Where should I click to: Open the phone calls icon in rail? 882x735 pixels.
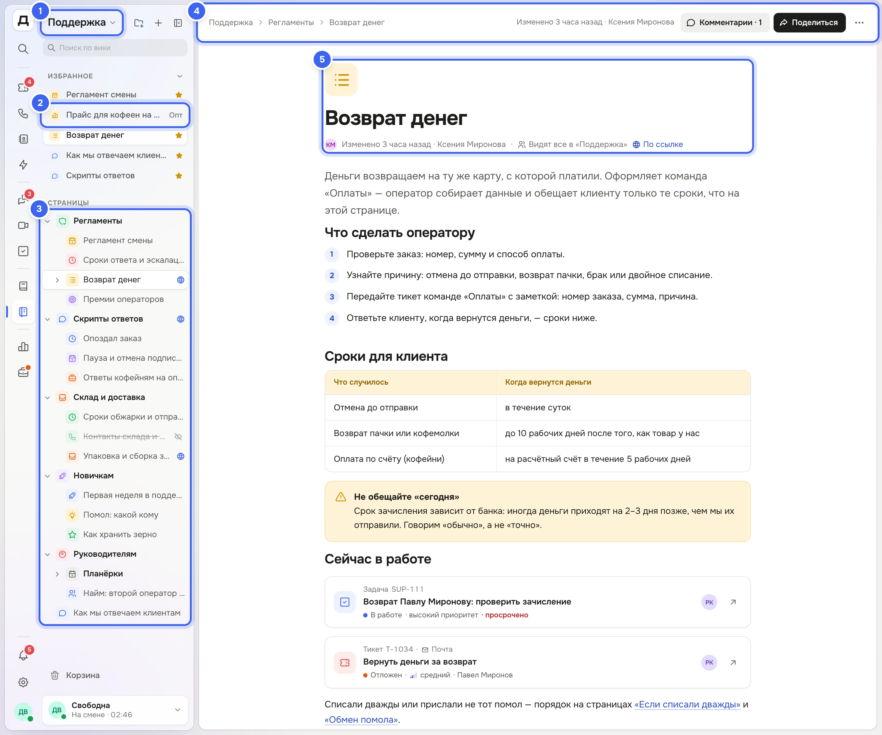[x=23, y=113]
